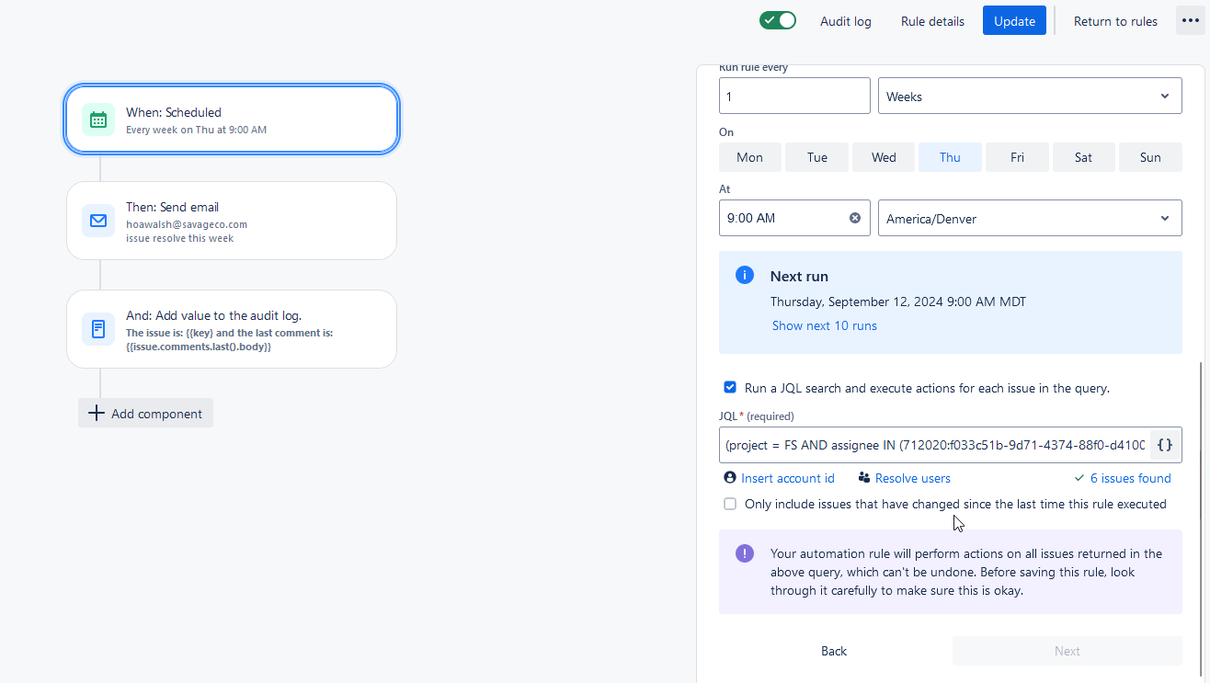The image size is (1210, 683).
Task: Click the 6 issues found text
Action: click(1130, 478)
